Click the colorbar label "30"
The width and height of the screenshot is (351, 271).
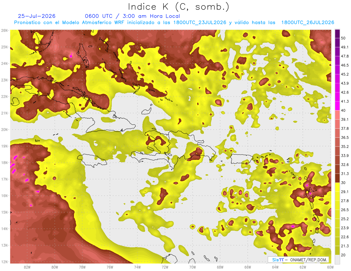coord(343,183)
